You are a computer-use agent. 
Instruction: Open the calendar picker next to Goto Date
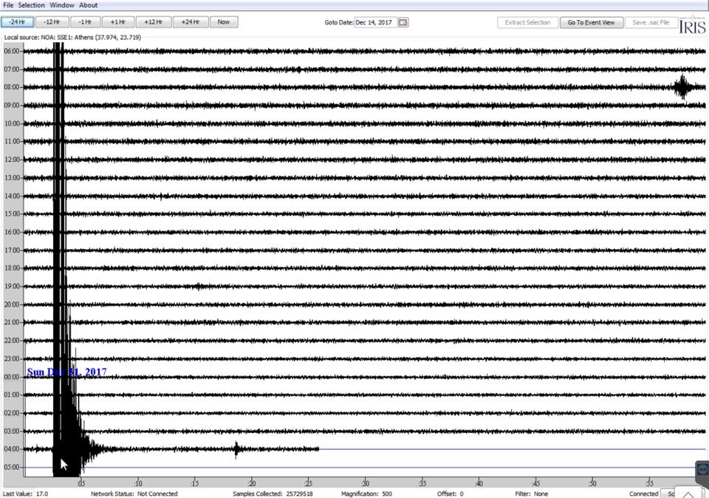pos(403,22)
